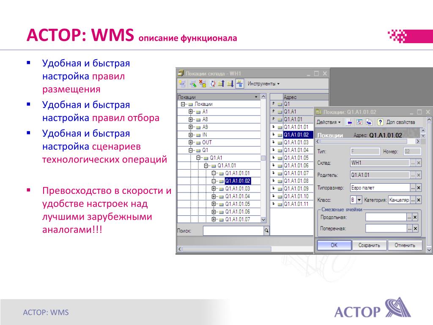Screen dimensions: 433x325
Task: Click the Типоразмер field with Евро палет
Action: 380,187
